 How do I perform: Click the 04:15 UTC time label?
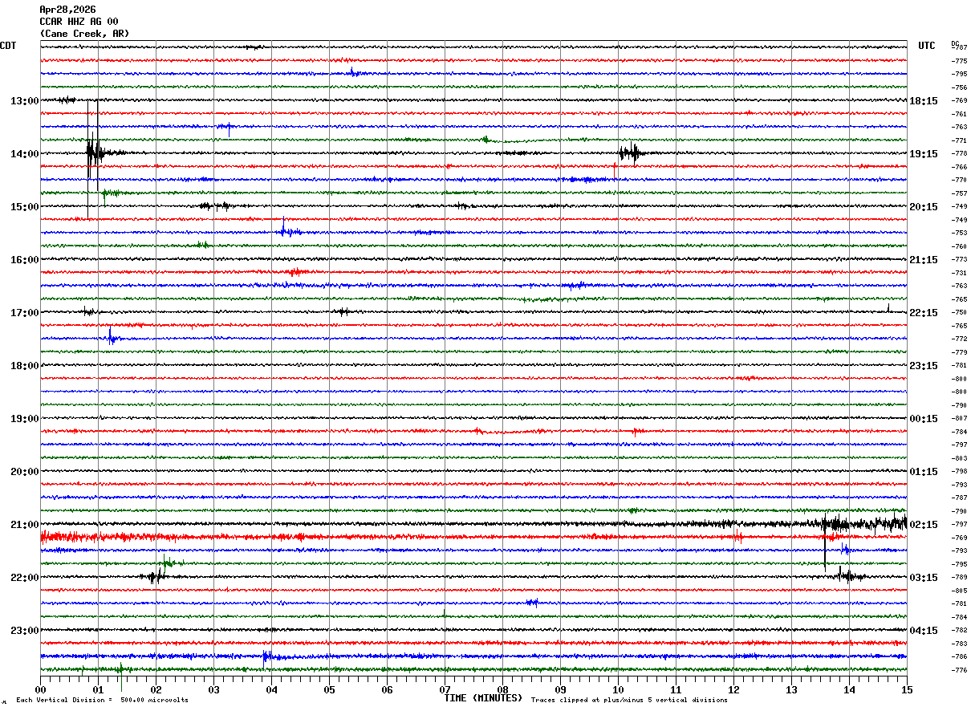click(923, 631)
